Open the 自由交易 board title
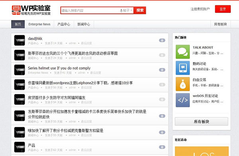The image size is (239, 156). [x=199, y=80]
